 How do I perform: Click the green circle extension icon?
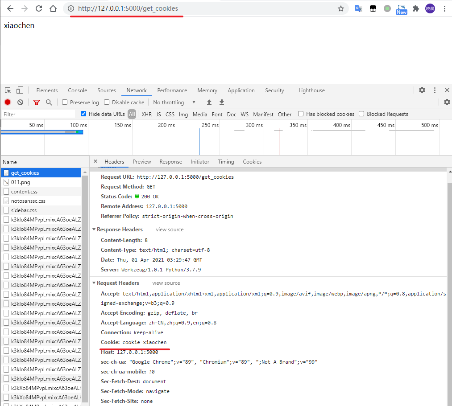tap(387, 8)
